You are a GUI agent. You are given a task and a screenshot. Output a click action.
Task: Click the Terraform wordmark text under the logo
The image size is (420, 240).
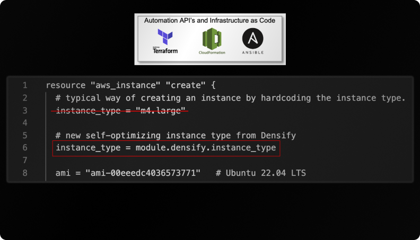[164, 51]
